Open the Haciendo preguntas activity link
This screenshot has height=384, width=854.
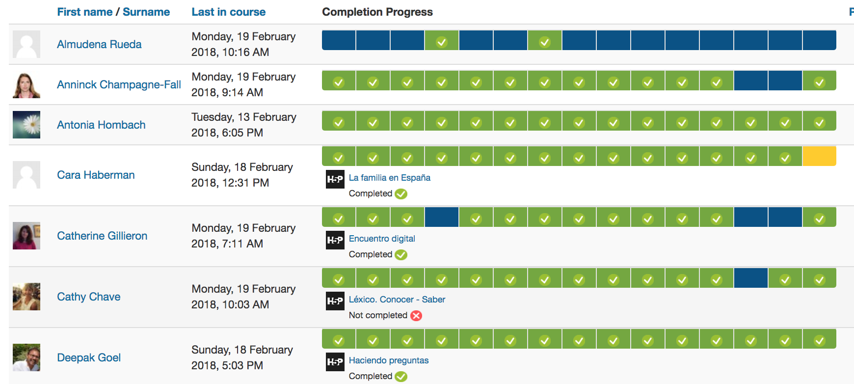point(389,360)
